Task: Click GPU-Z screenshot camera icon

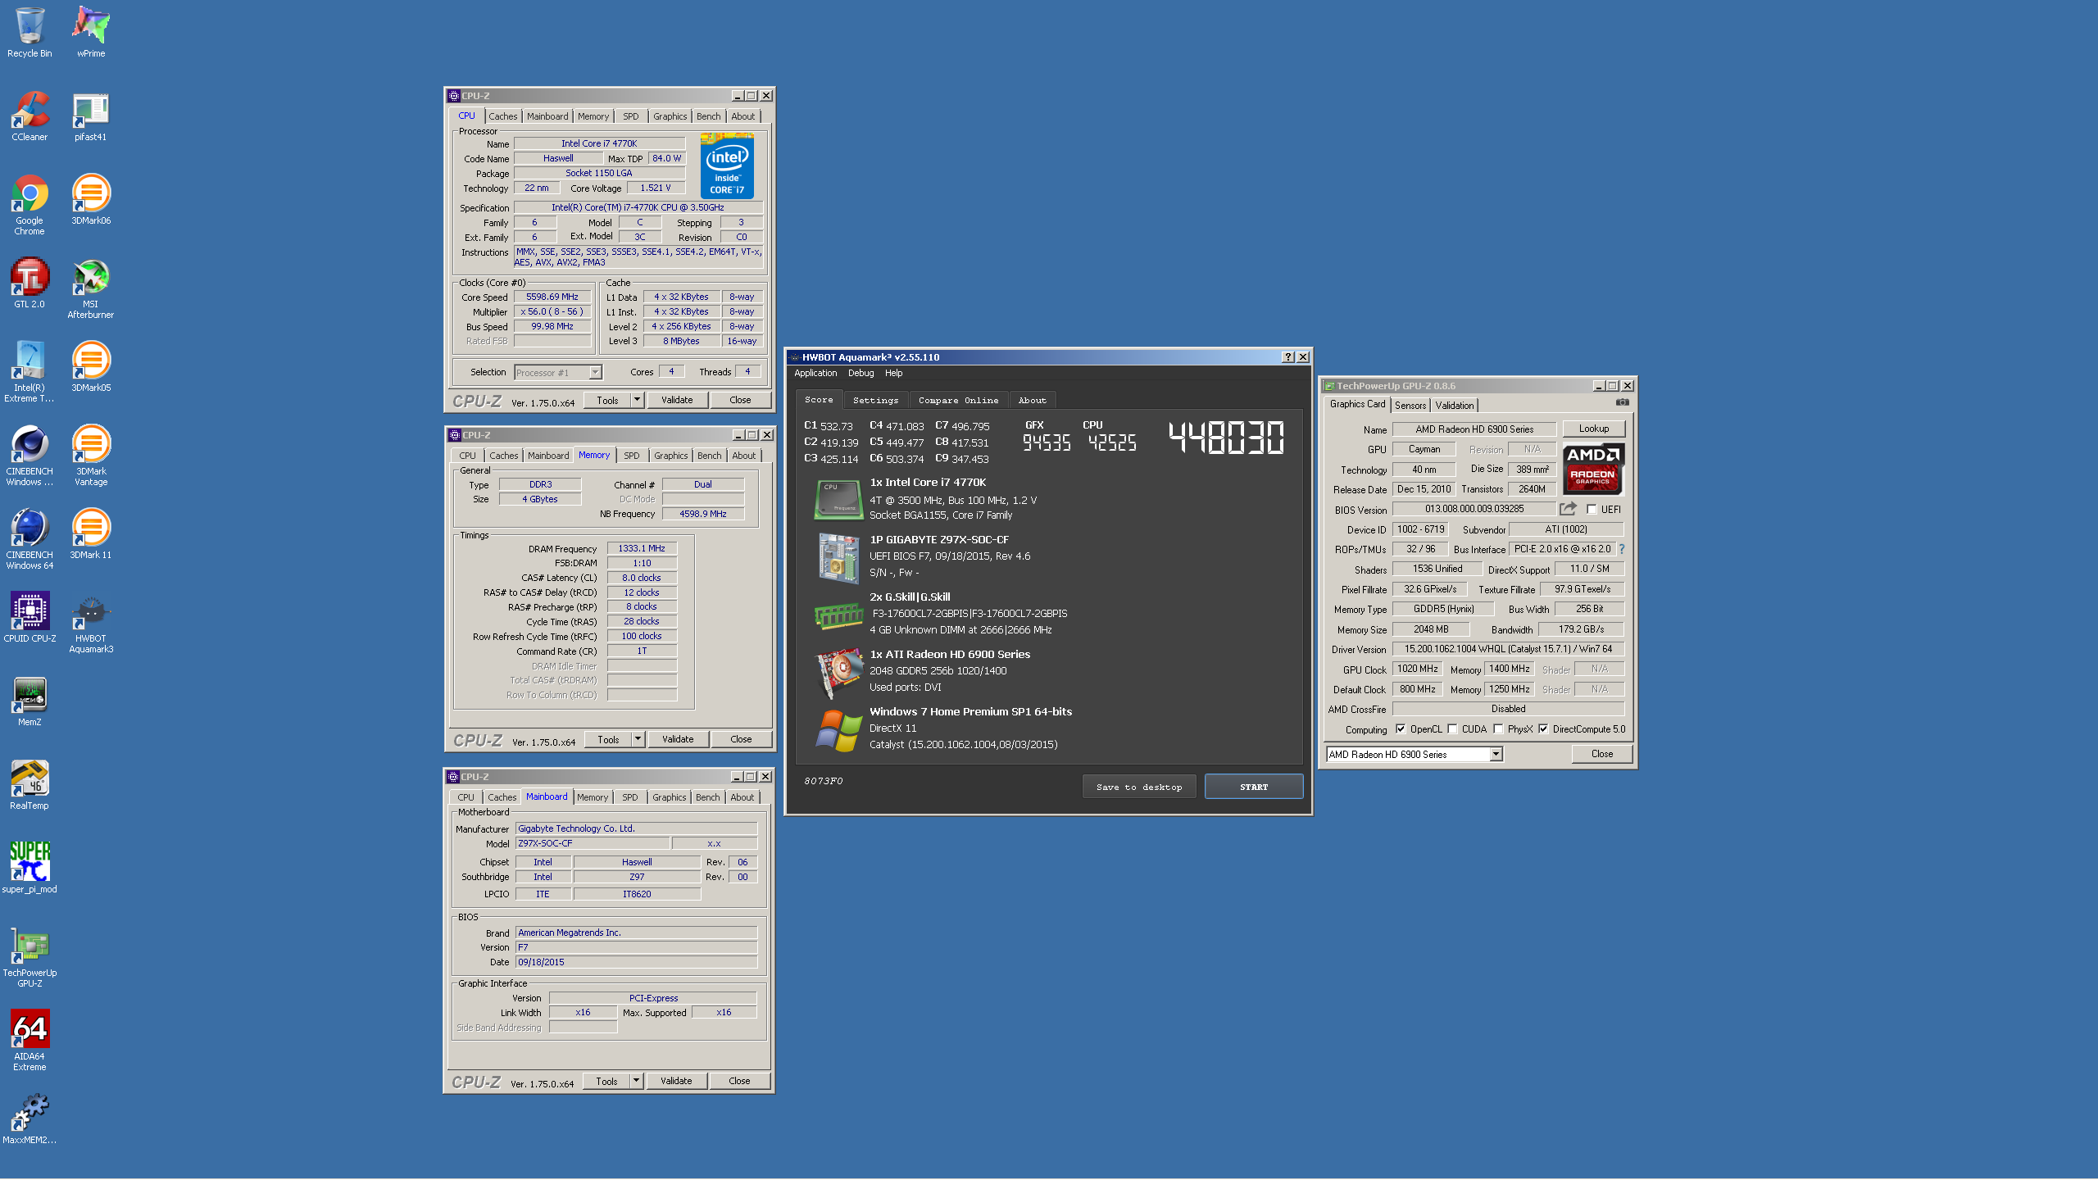Action: [x=1622, y=402]
